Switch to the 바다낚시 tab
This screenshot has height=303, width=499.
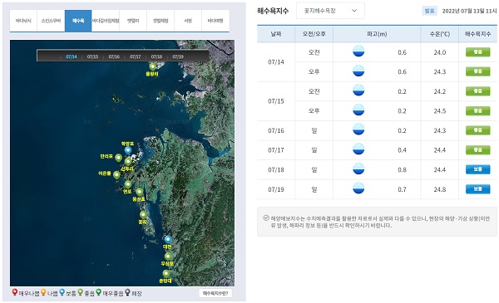tap(23, 21)
